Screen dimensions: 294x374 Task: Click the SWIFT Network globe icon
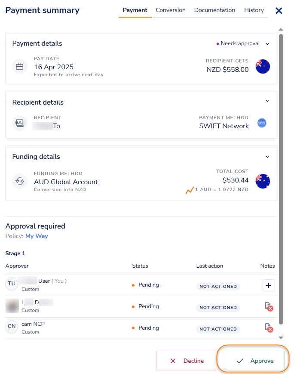[x=262, y=123]
